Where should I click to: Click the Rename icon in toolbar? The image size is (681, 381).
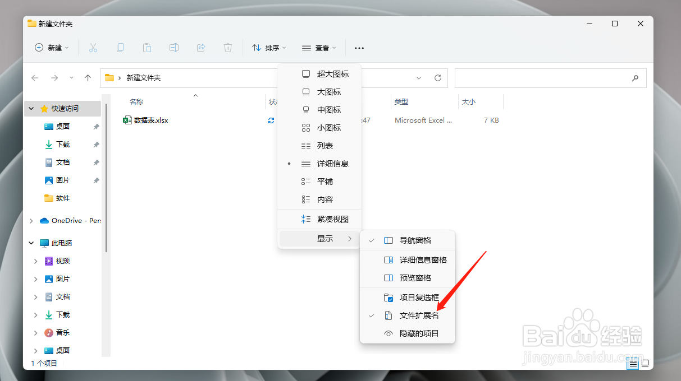coord(174,48)
